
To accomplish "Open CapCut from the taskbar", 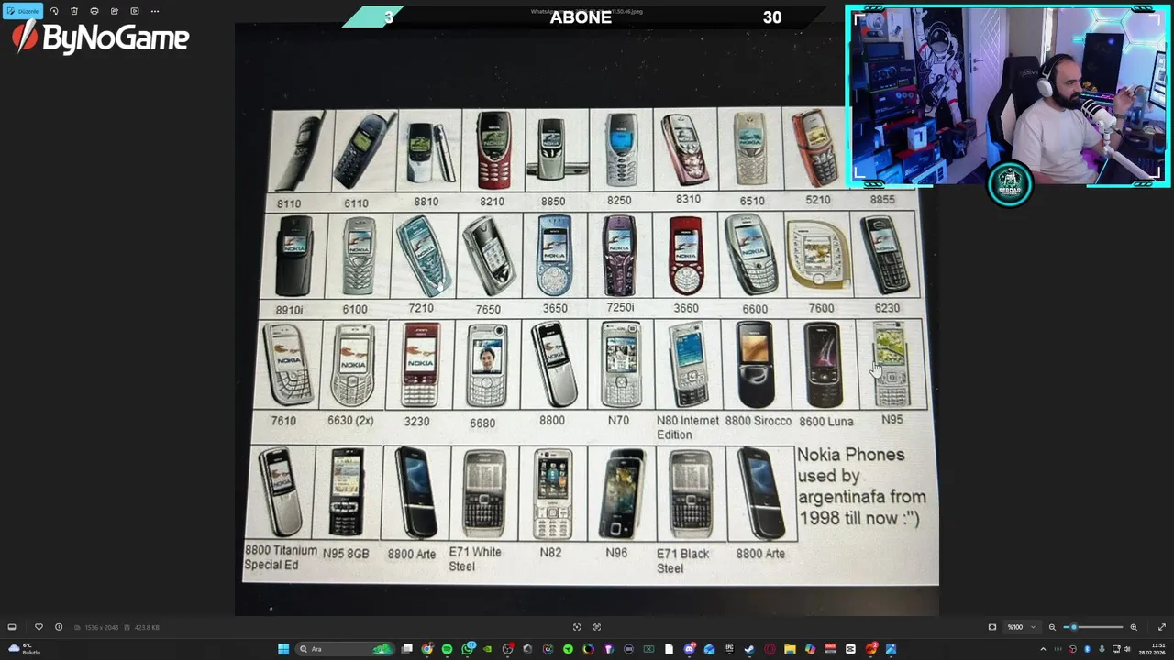I will point(850,649).
